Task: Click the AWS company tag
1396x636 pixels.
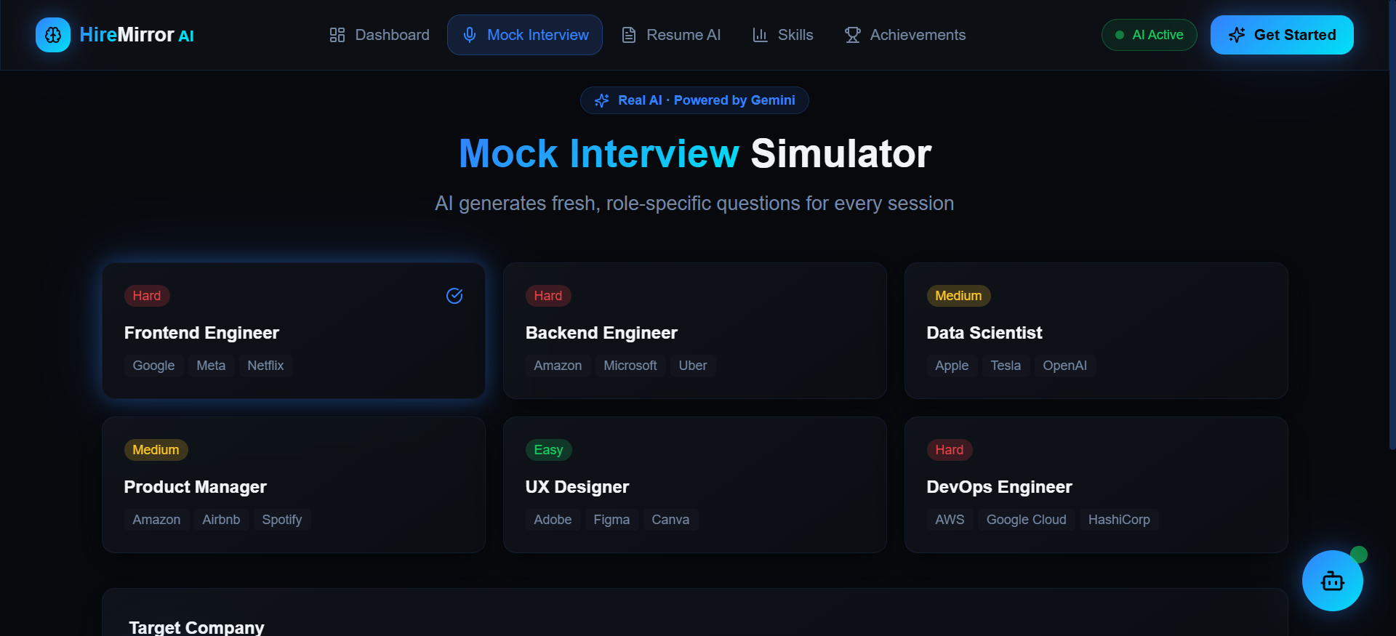Action: (950, 520)
